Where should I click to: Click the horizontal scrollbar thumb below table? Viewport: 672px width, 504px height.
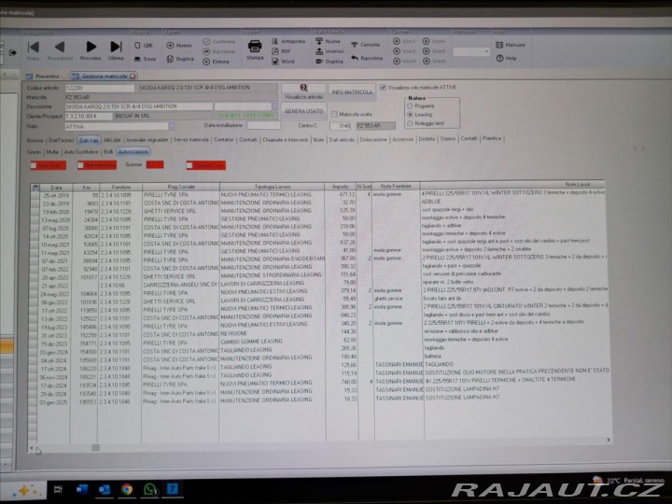pos(95,447)
